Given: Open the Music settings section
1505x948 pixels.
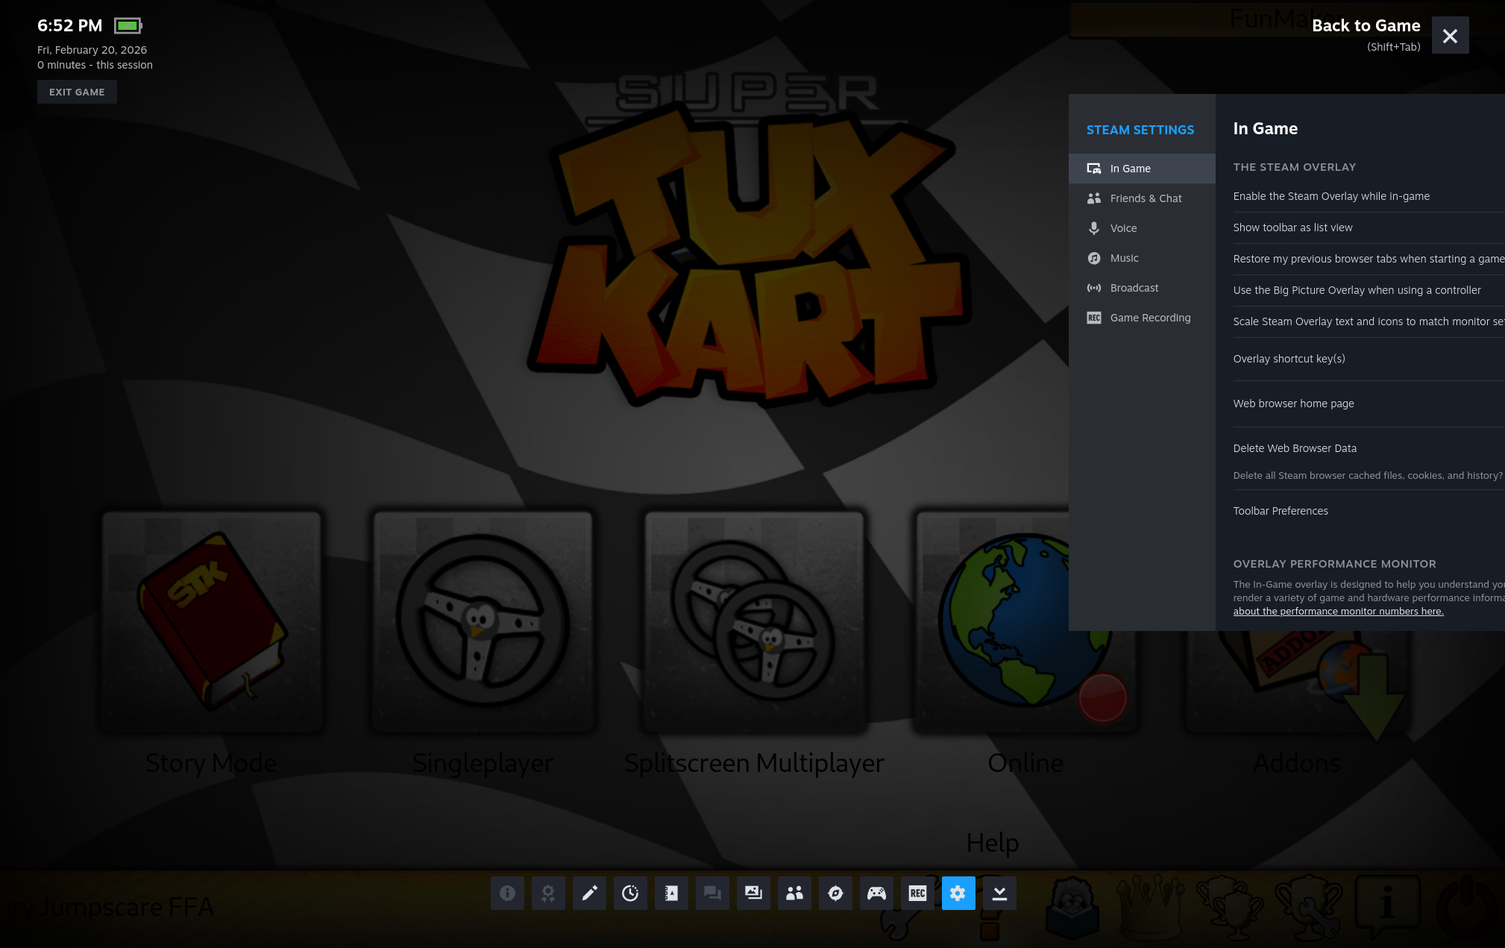Looking at the screenshot, I should coord(1124,258).
